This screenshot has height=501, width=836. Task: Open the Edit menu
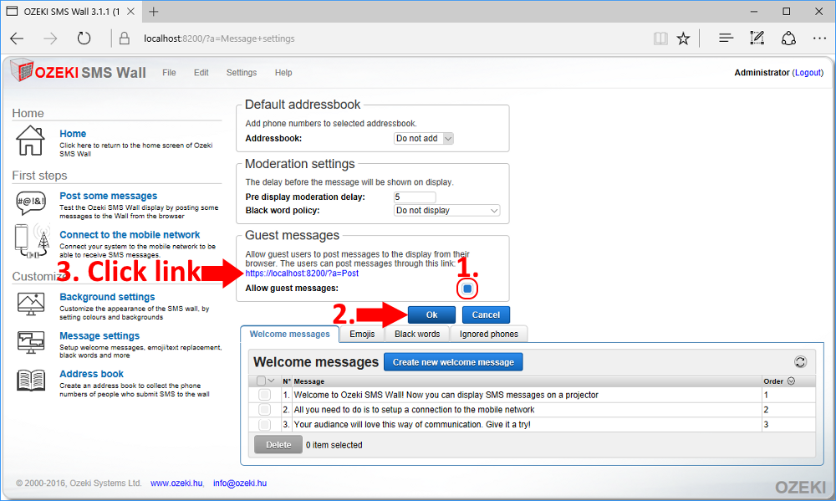point(201,73)
